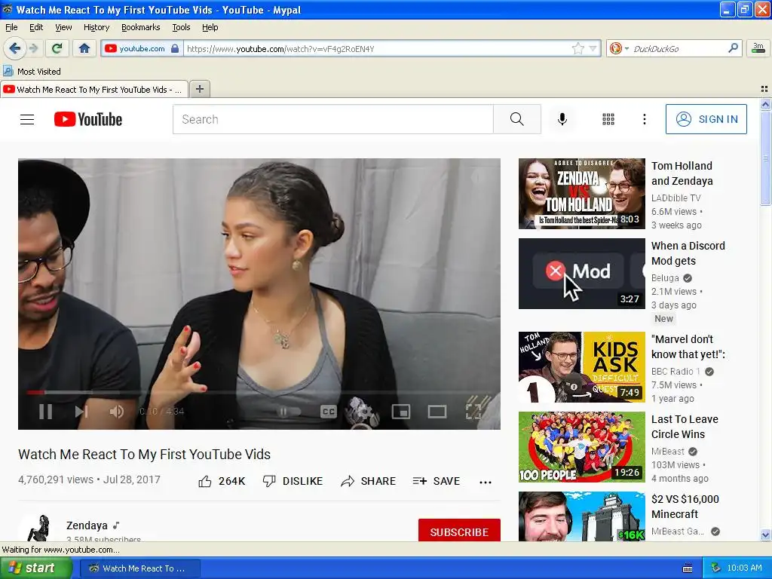Open the YouTube hamburger guide menu

[x=27, y=119]
